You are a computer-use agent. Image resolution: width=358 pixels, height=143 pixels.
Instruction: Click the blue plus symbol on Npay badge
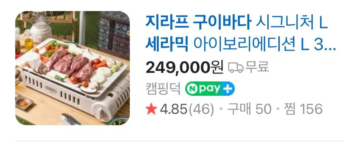228,88
